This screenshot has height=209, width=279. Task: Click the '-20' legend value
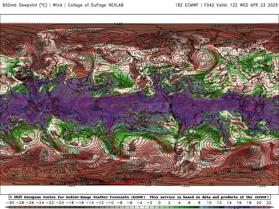60,203
